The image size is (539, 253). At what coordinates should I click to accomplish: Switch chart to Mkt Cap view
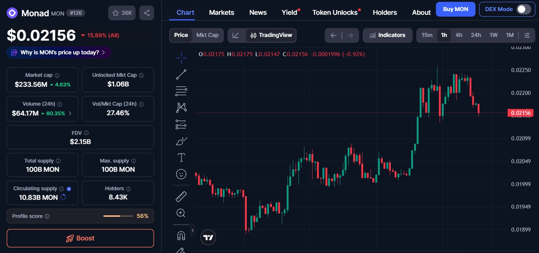pos(207,35)
